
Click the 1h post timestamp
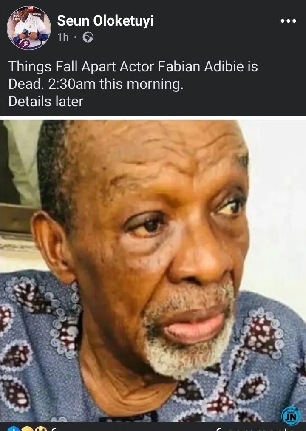(63, 37)
